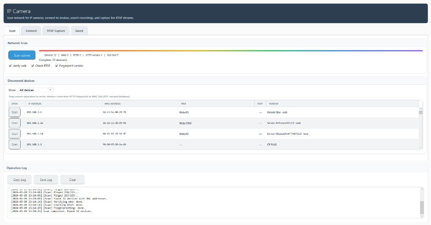Disable the Check RTSP checkbox
This screenshot has height=225, width=431.
pos(32,66)
